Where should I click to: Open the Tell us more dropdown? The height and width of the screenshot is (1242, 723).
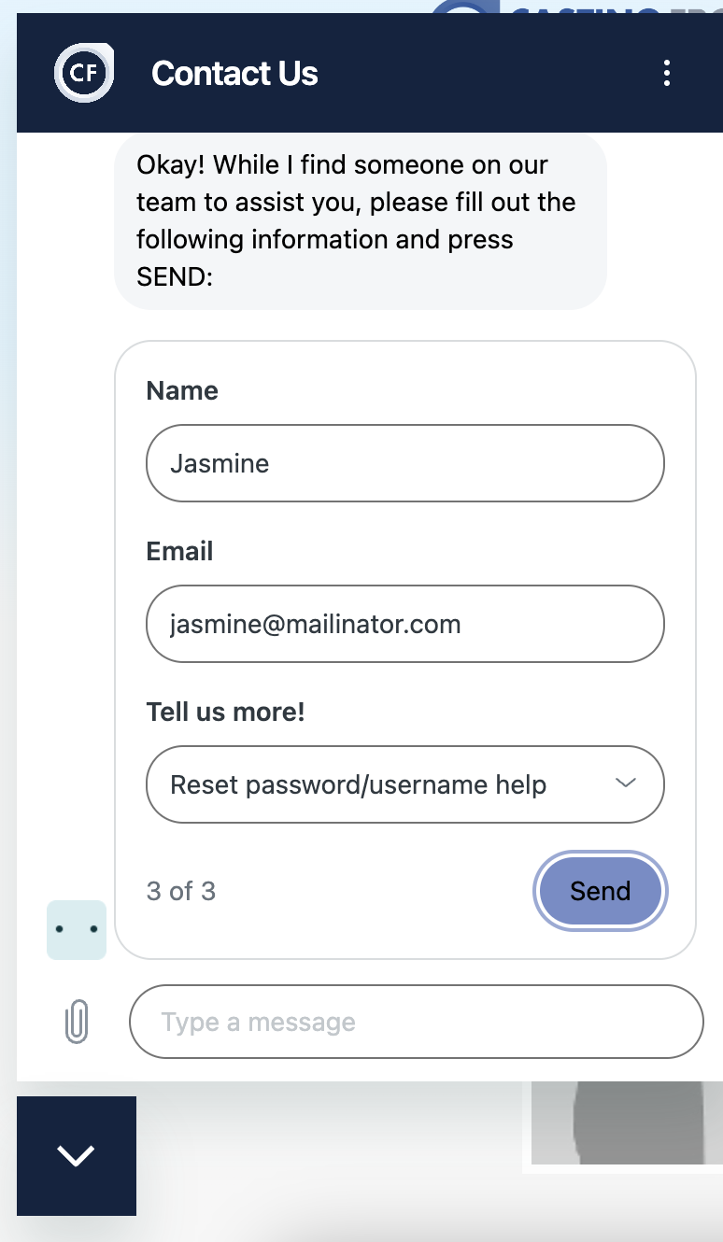pos(405,784)
